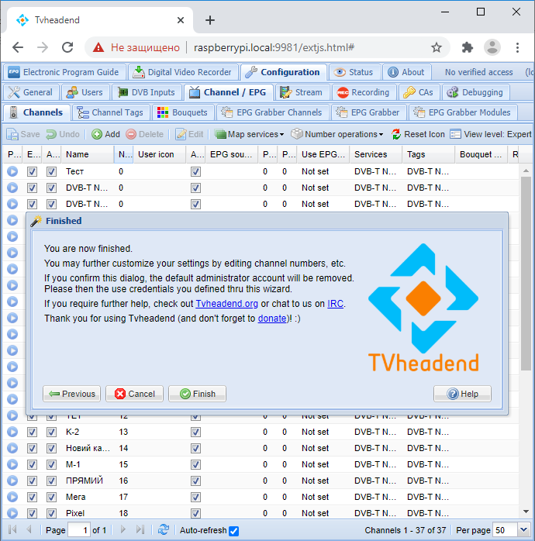Expand the Per page dropdown arrow

[x=523, y=529]
